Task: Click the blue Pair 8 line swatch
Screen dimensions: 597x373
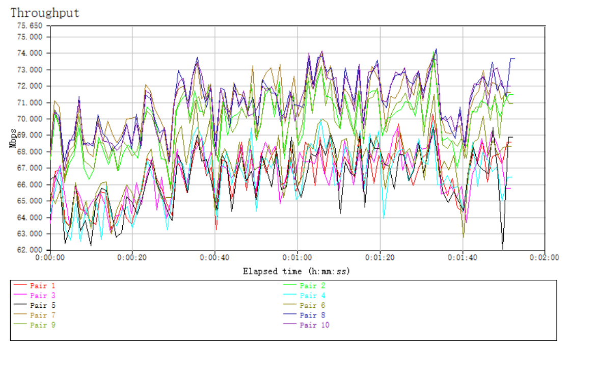Action: pos(290,314)
